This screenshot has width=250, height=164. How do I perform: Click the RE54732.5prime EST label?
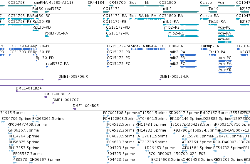coord(228,148)
